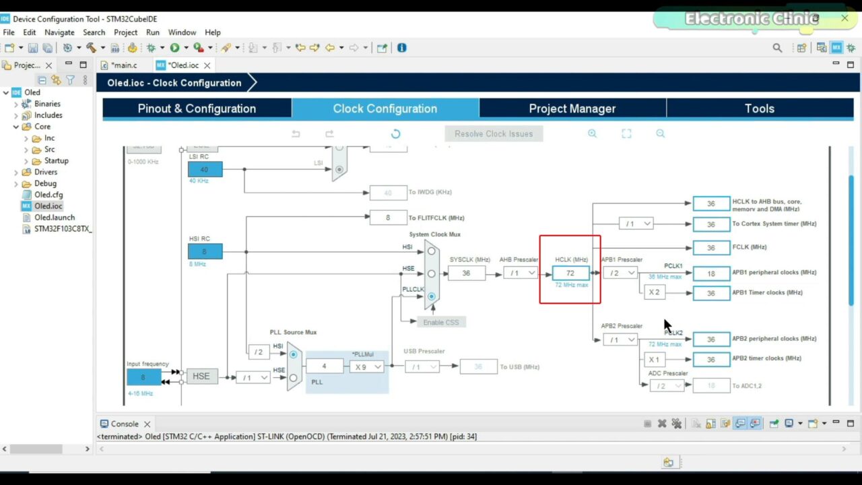862x485 pixels.
Task: Click the zoom in magnifier icon
Action: pos(592,133)
